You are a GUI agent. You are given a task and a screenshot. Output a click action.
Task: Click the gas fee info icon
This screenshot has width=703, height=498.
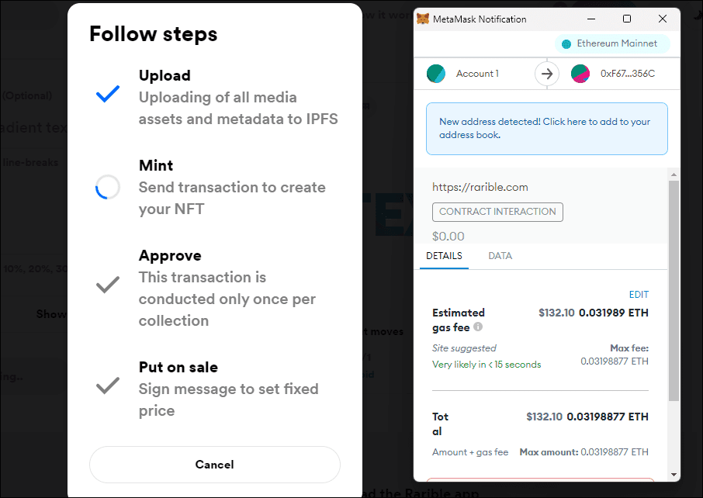[478, 327]
